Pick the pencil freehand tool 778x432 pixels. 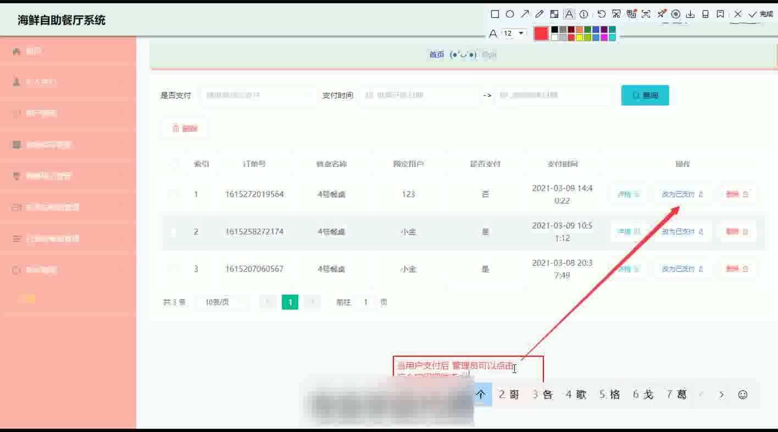click(x=540, y=14)
